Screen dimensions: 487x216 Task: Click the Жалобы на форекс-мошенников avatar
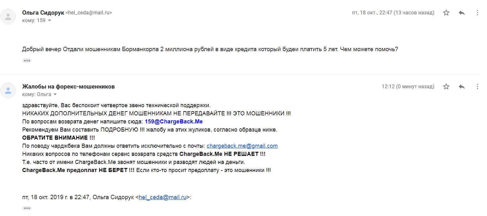8,90
